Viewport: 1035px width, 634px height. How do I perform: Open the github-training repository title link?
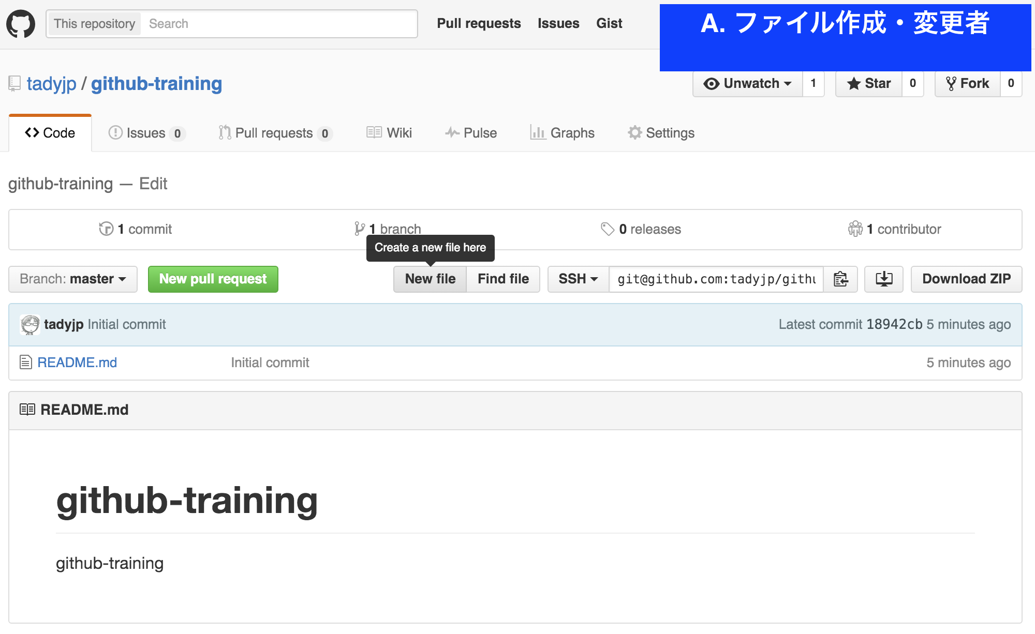(x=157, y=84)
